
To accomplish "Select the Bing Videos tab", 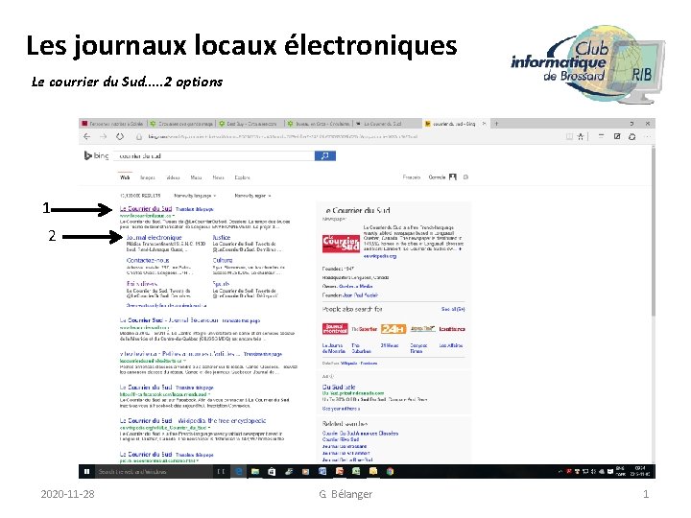I will 173,177.
